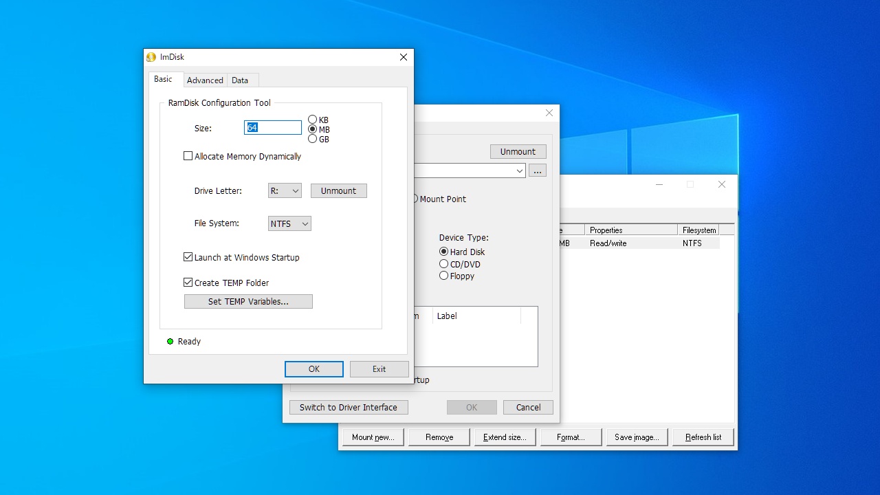
Task: Click the Refresh list button
Action: pos(703,437)
